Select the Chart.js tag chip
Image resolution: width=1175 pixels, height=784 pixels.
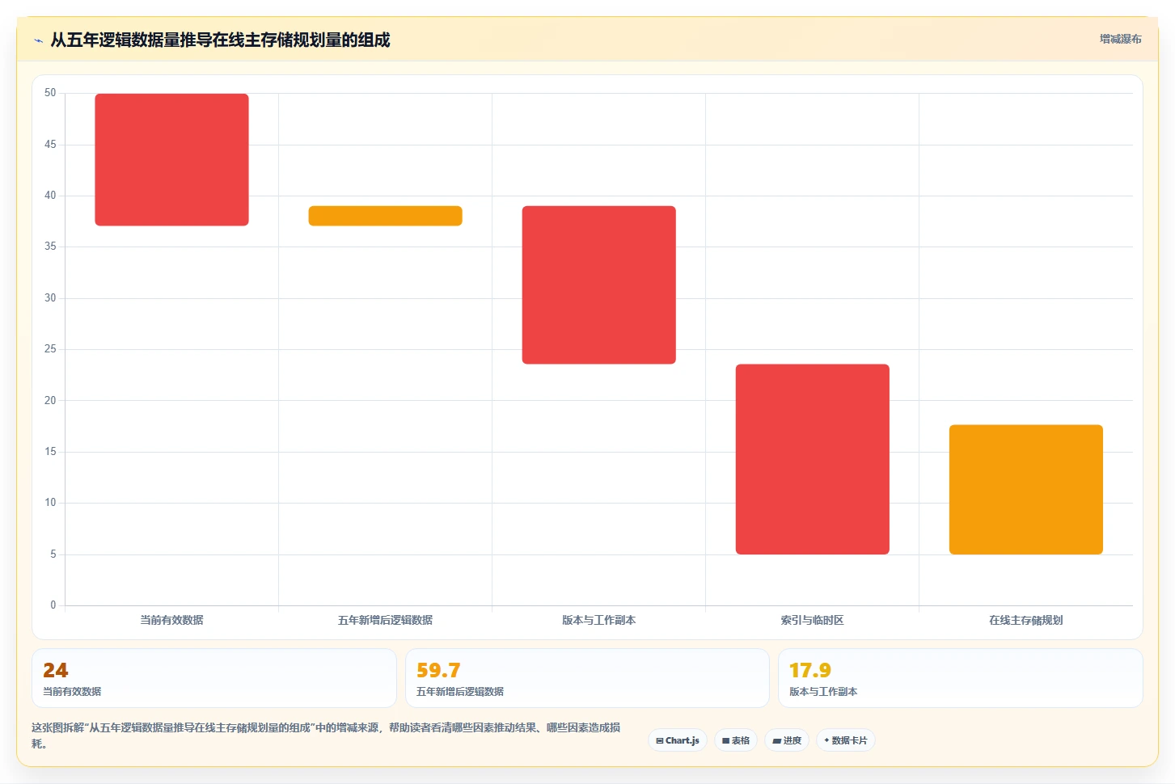pos(678,740)
